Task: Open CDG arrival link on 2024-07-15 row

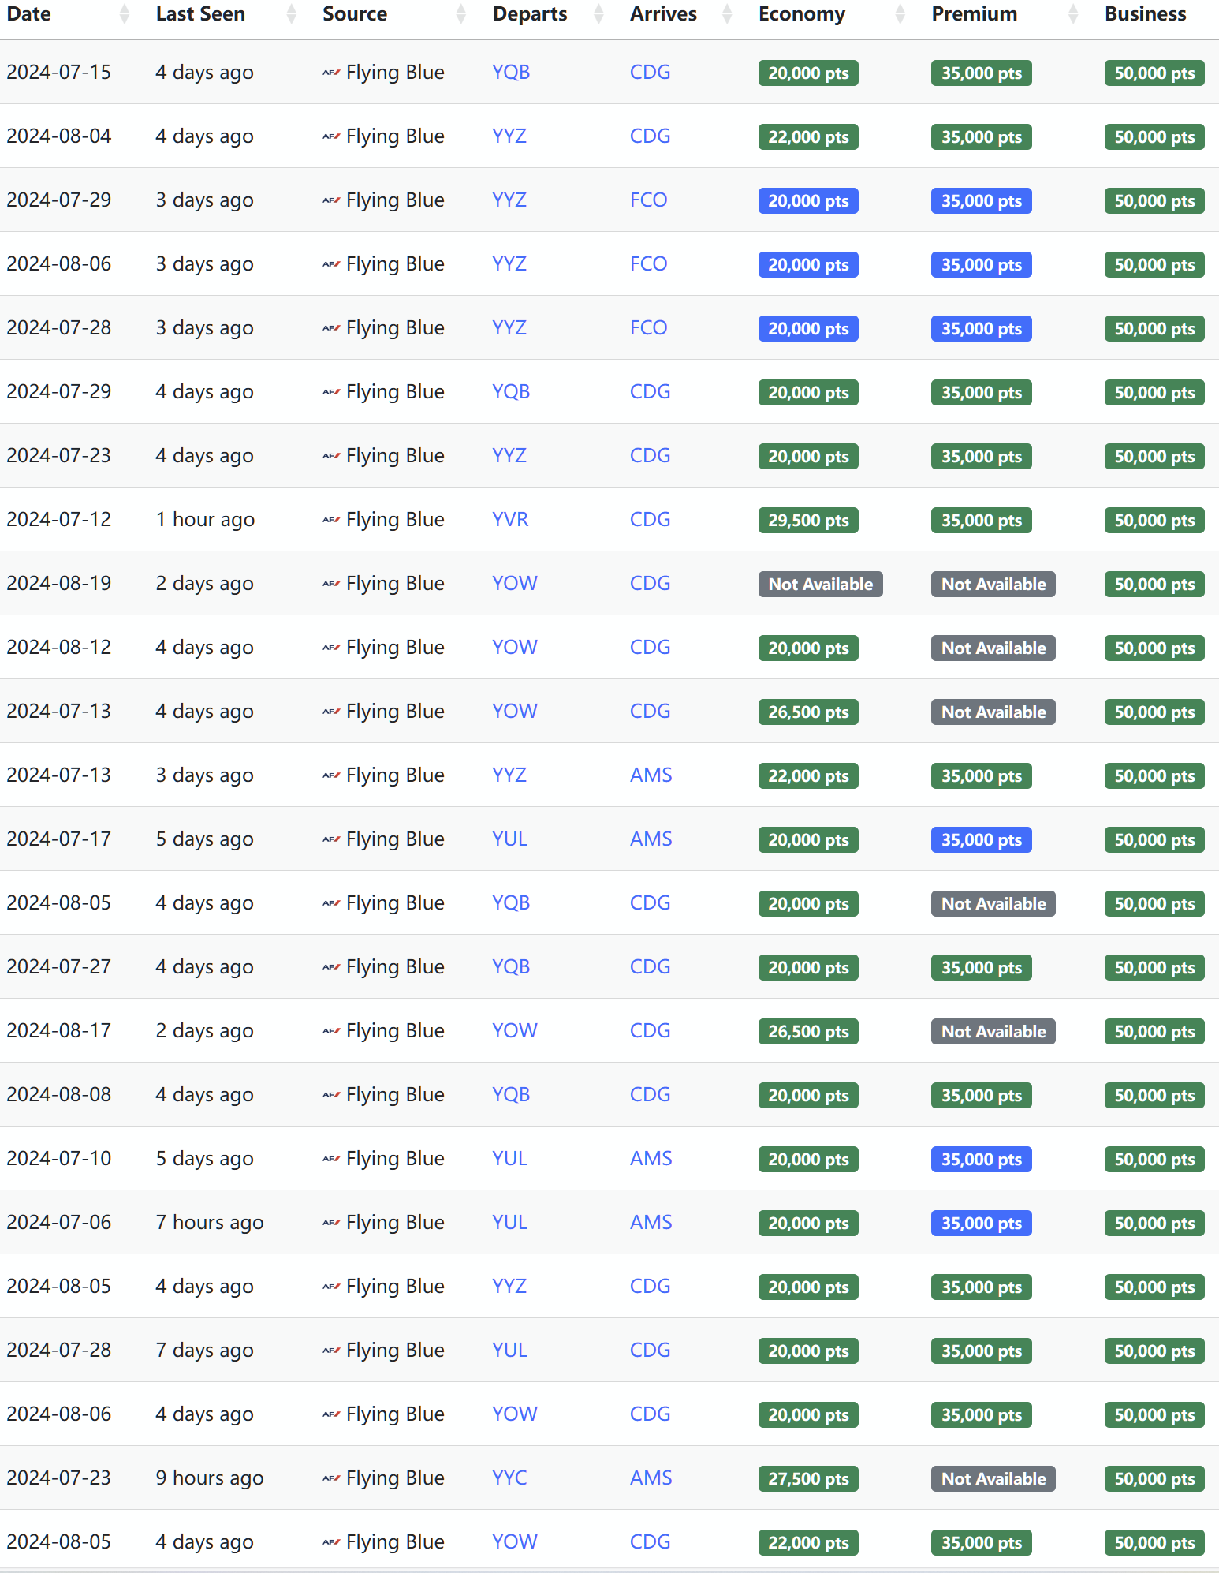Action: click(x=650, y=73)
